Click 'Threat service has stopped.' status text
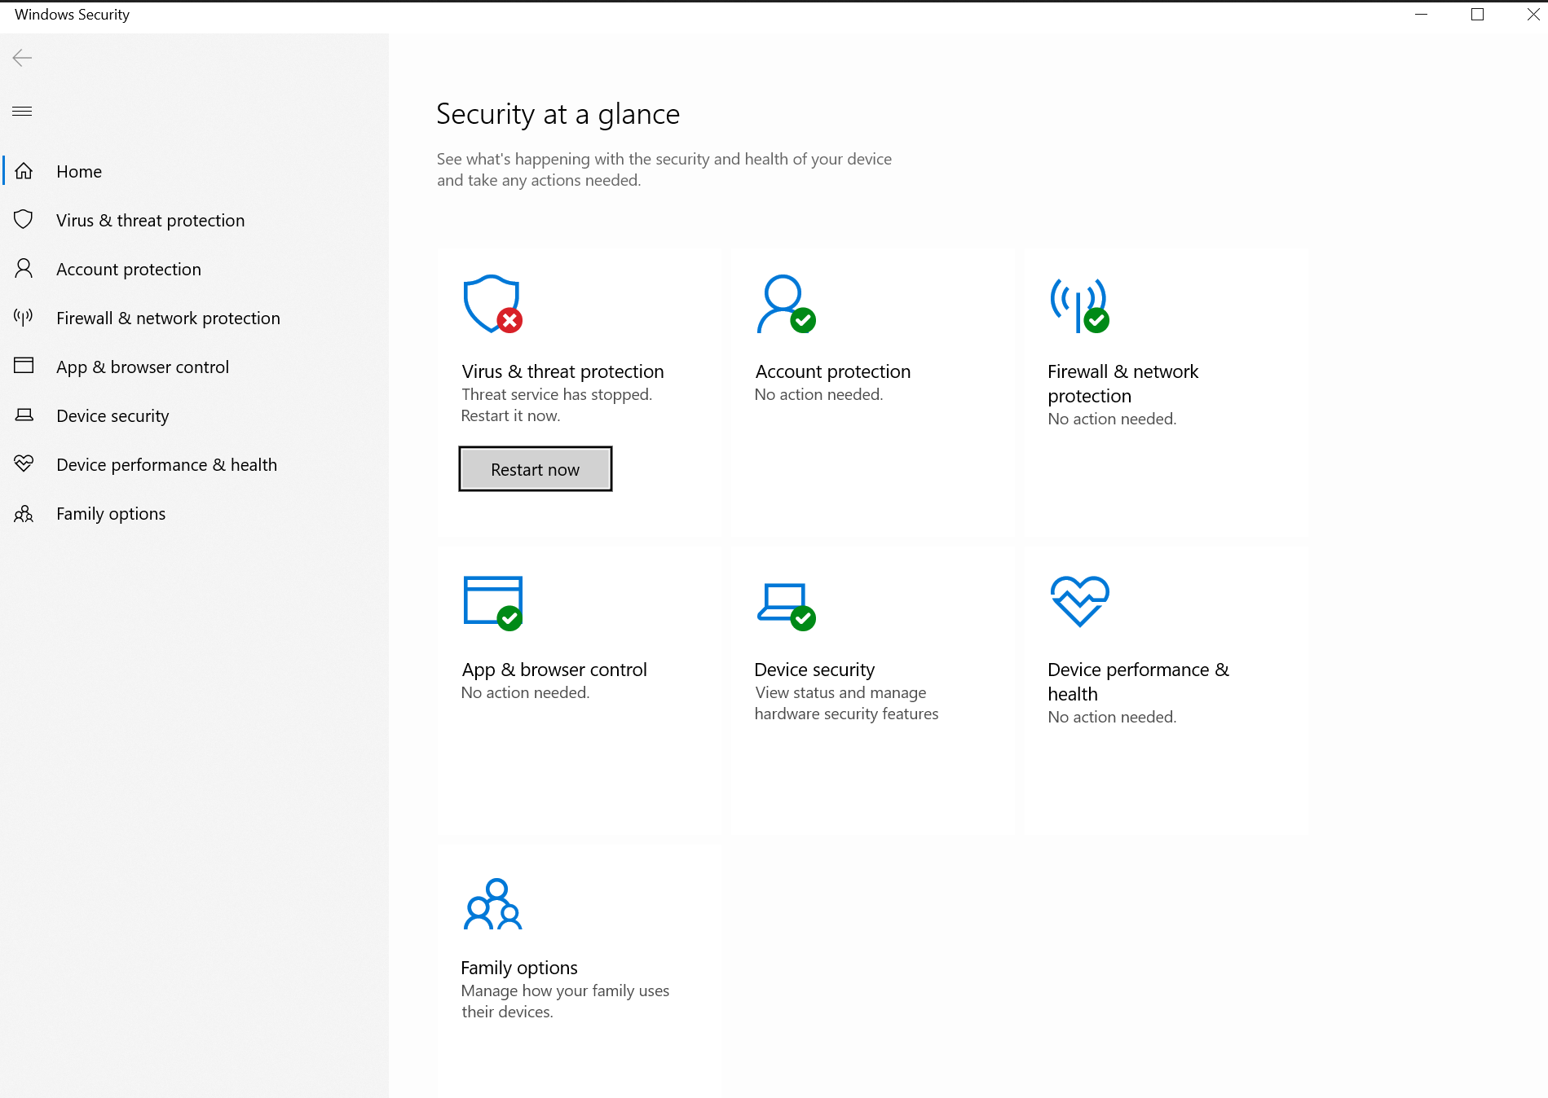Screen dimensions: 1548x1098 pyautogui.click(x=557, y=394)
